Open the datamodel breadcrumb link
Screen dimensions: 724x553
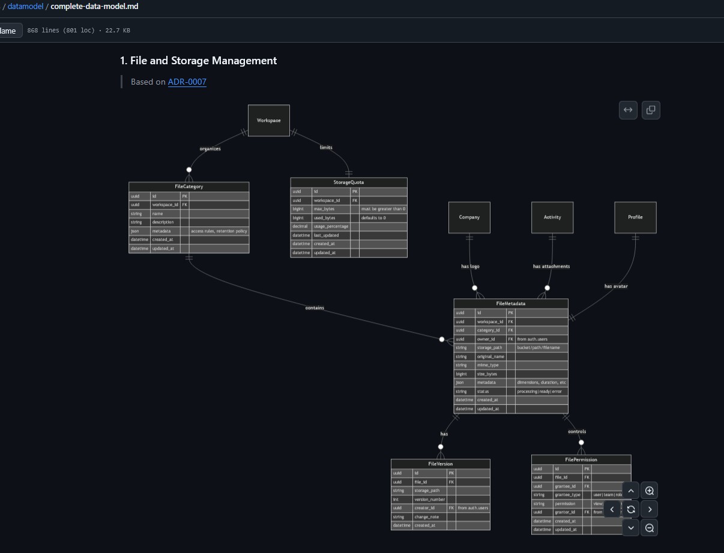point(25,6)
